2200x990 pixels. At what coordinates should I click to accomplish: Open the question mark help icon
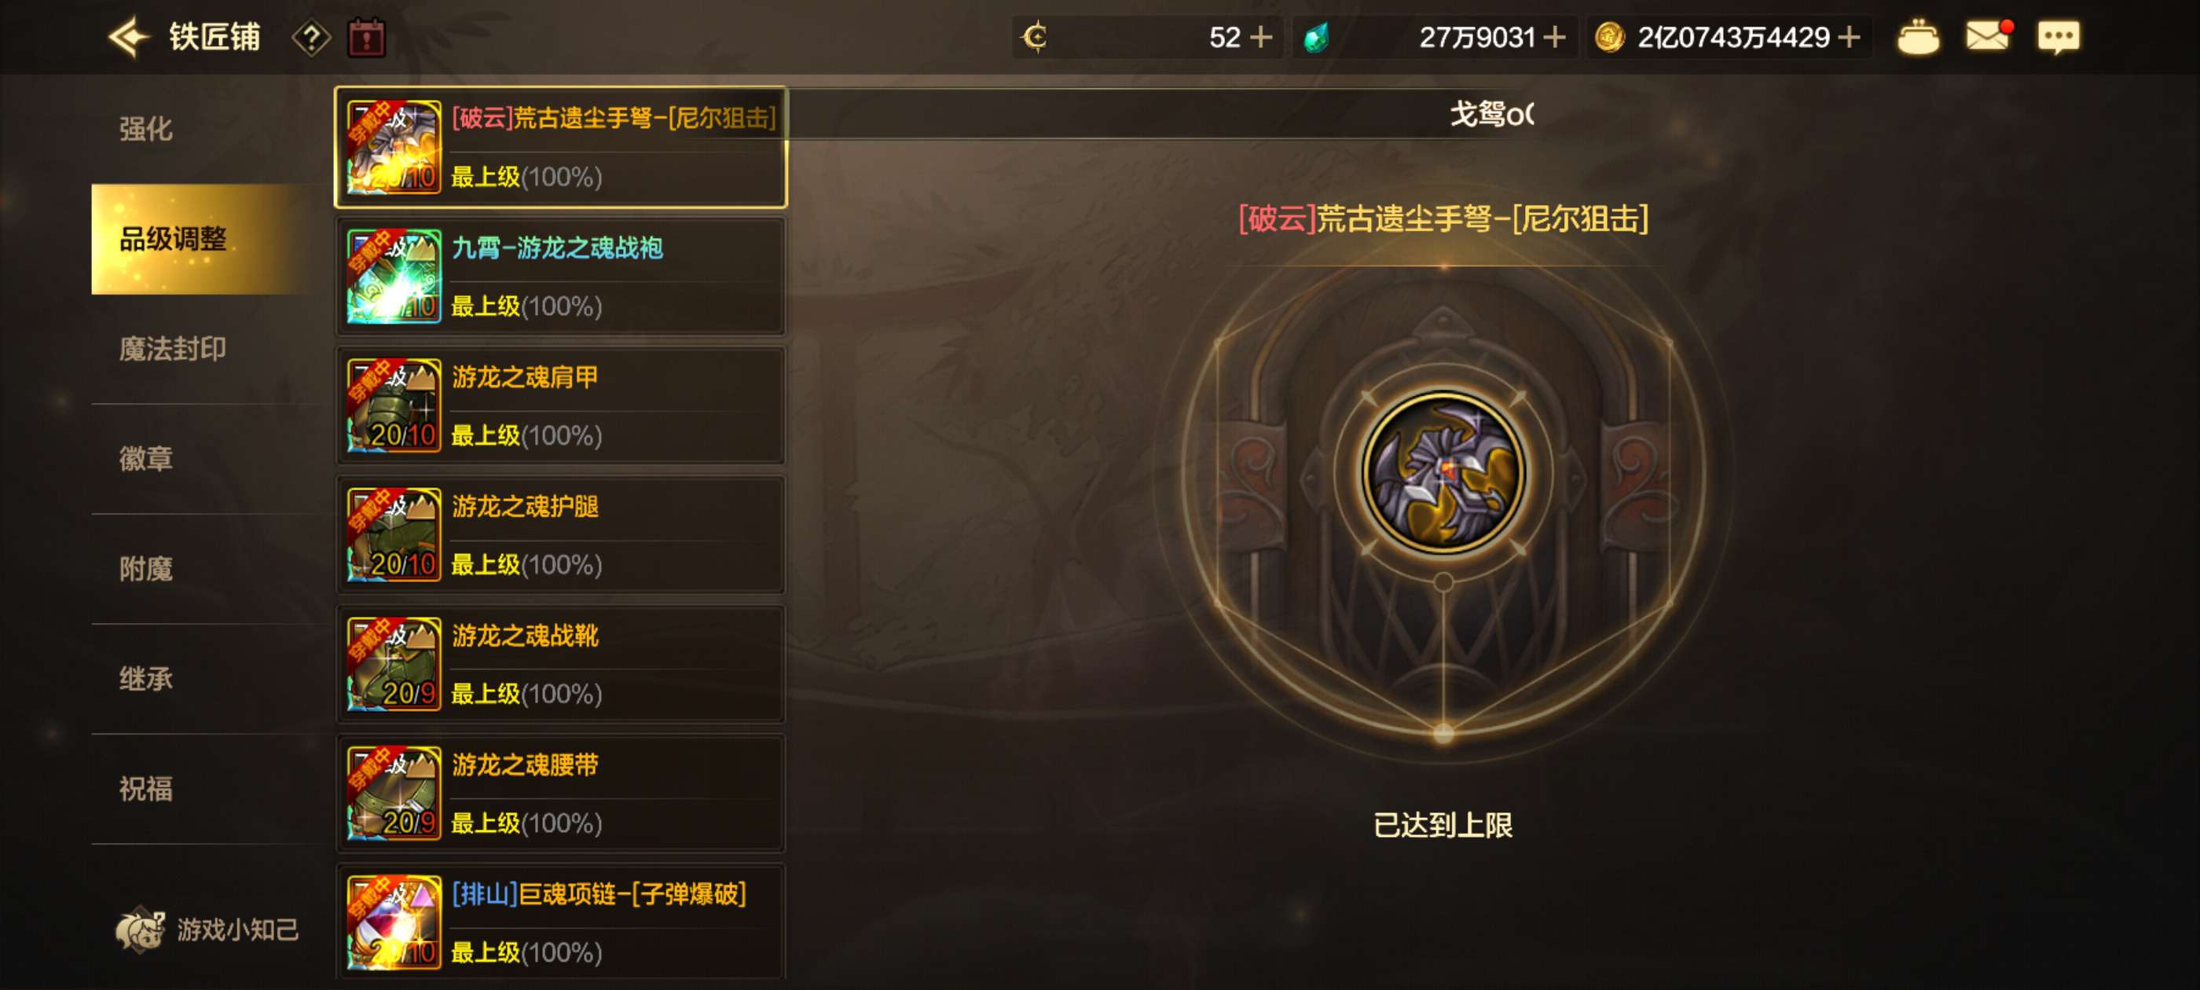point(312,38)
